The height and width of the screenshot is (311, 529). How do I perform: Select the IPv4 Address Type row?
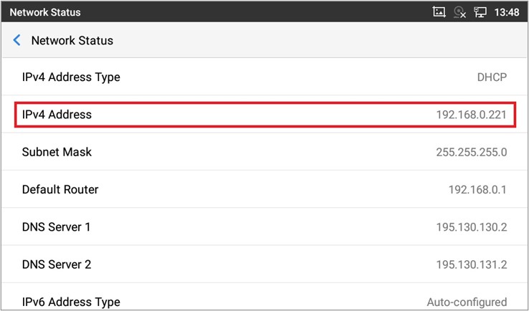click(x=264, y=77)
